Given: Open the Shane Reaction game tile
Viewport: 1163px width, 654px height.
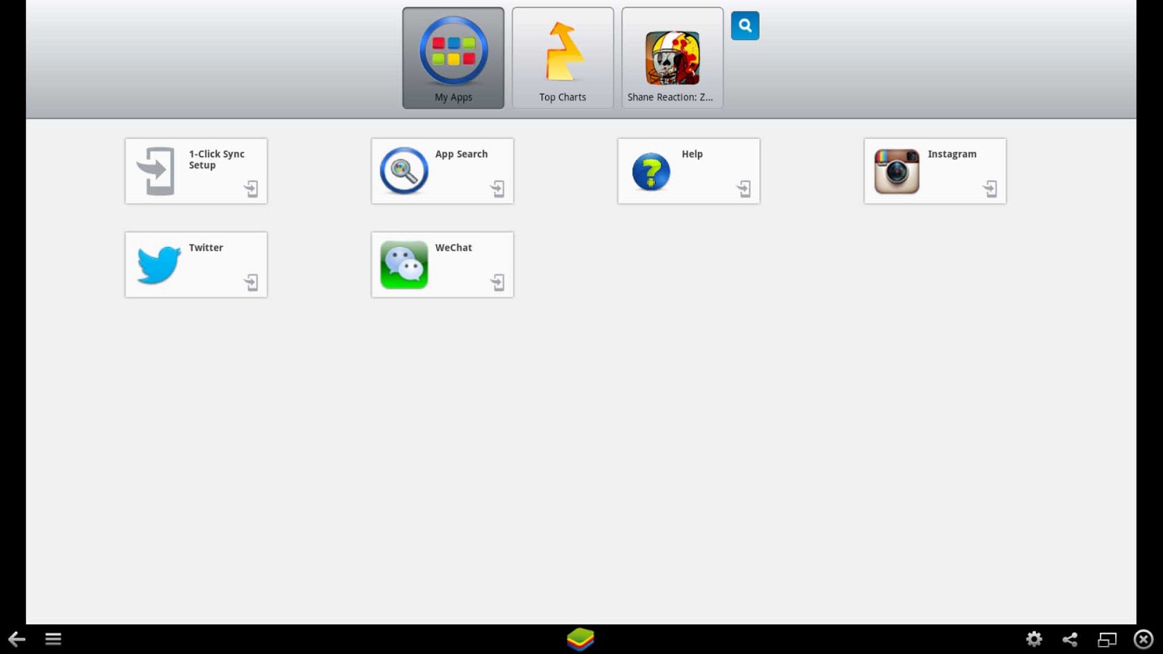Looking at the screenshot, I should pyautogui.click(x=672, y=58).
